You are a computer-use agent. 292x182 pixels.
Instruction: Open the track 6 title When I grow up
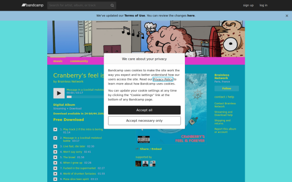point(73,163)
